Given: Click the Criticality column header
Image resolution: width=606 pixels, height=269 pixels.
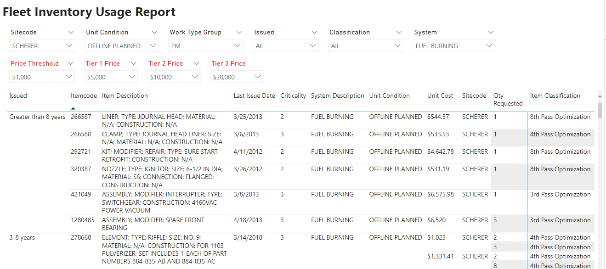Looking at the screenshot, I should [293, 96].
